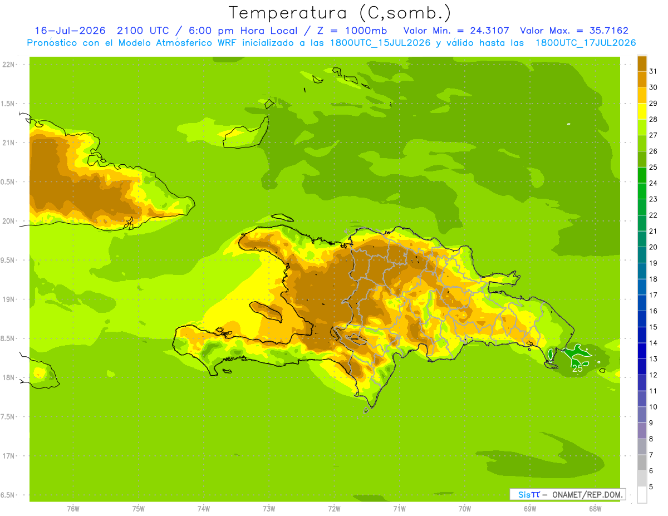Click the '18N' latitude label

point(8,377)
